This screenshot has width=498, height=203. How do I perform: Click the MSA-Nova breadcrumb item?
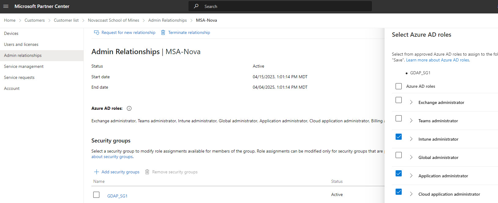click(x=206, y=20)
